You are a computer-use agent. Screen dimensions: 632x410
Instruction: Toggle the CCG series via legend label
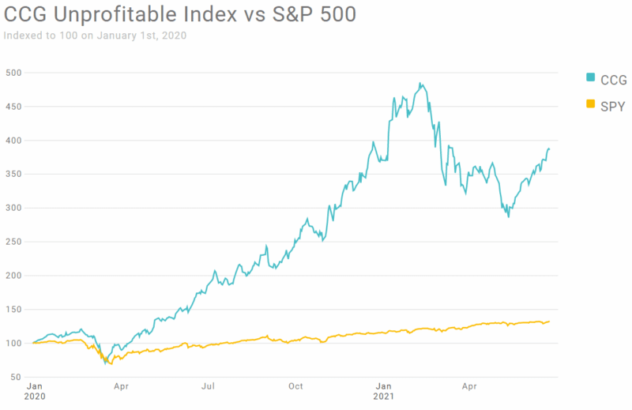tap(614, 81)
